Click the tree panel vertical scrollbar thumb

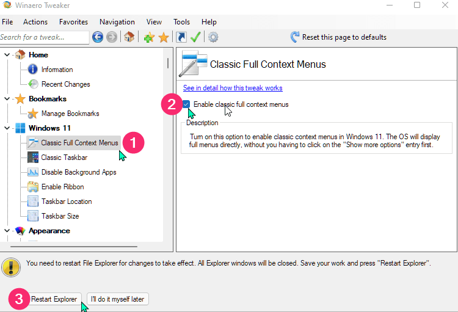[x=168, y=63]
